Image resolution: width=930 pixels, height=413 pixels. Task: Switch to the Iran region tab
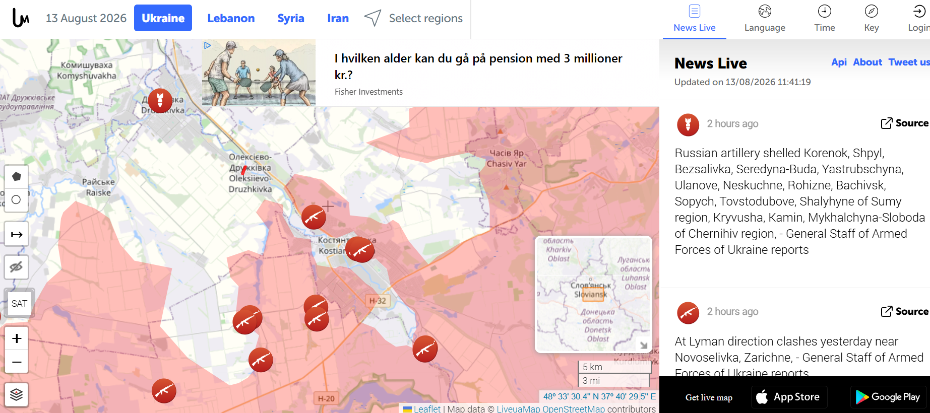[338, 18]
